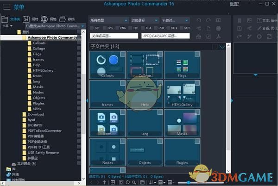The image size is (278, 186).
Task: Open the 所有类型 file type dropdown
Action: click(x=109, y=20)
